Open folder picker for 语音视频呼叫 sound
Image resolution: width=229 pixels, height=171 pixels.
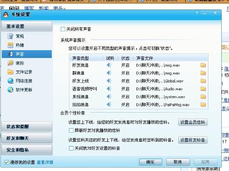click(203, 89)
